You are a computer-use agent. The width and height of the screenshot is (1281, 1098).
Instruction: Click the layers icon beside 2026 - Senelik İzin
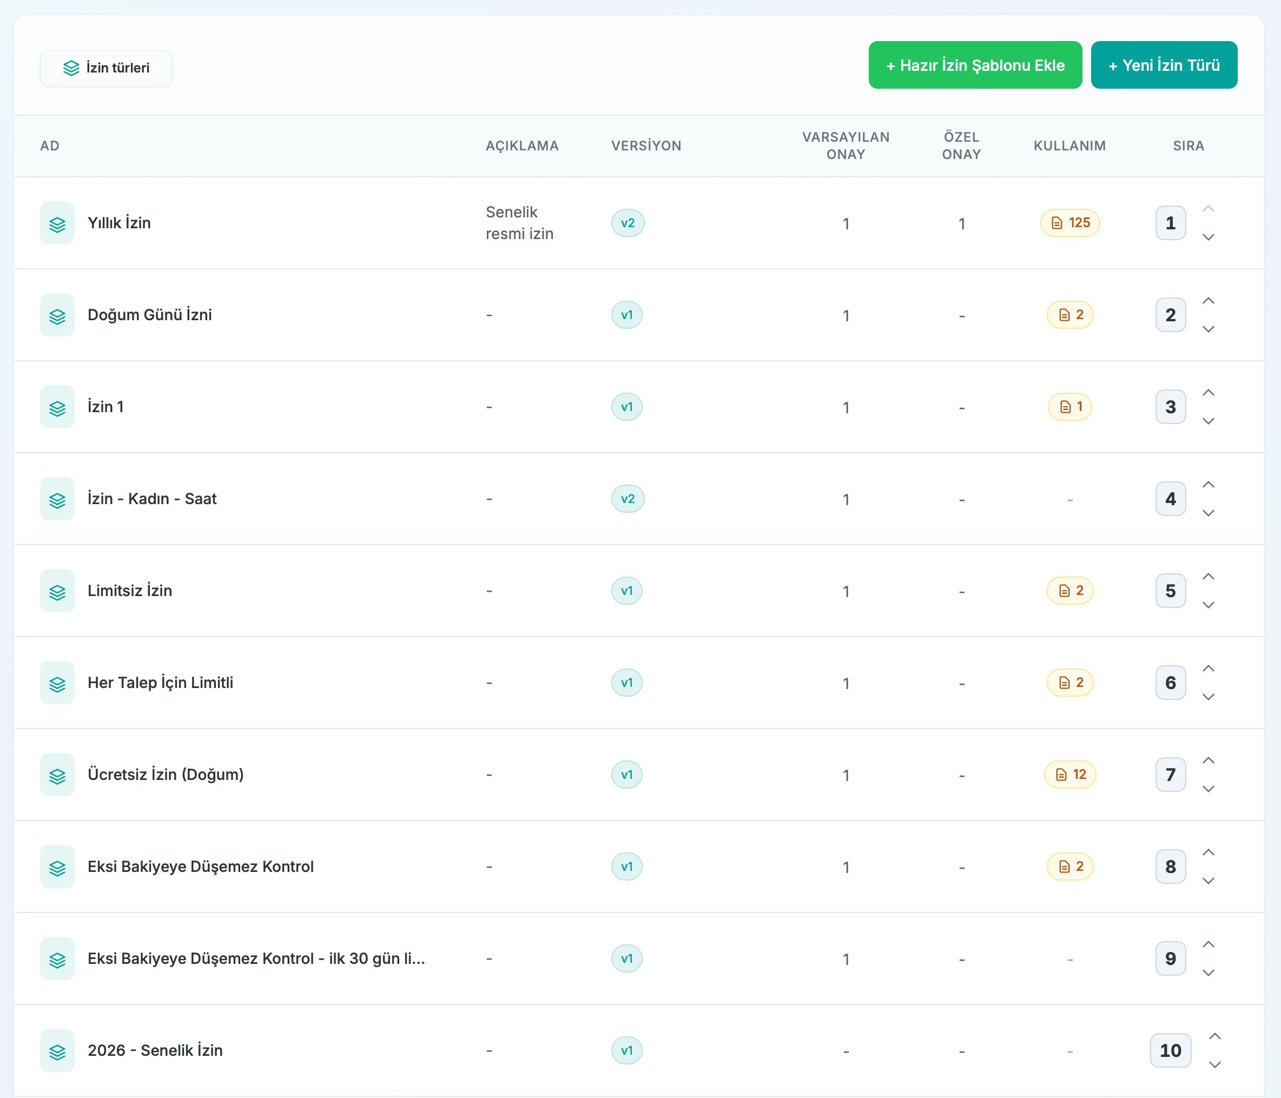pos(57,1050)
